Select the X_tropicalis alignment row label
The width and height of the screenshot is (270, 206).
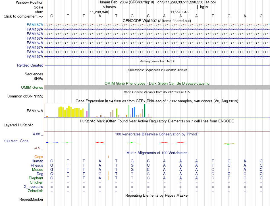pyautogui.click(x=34, y=187)
